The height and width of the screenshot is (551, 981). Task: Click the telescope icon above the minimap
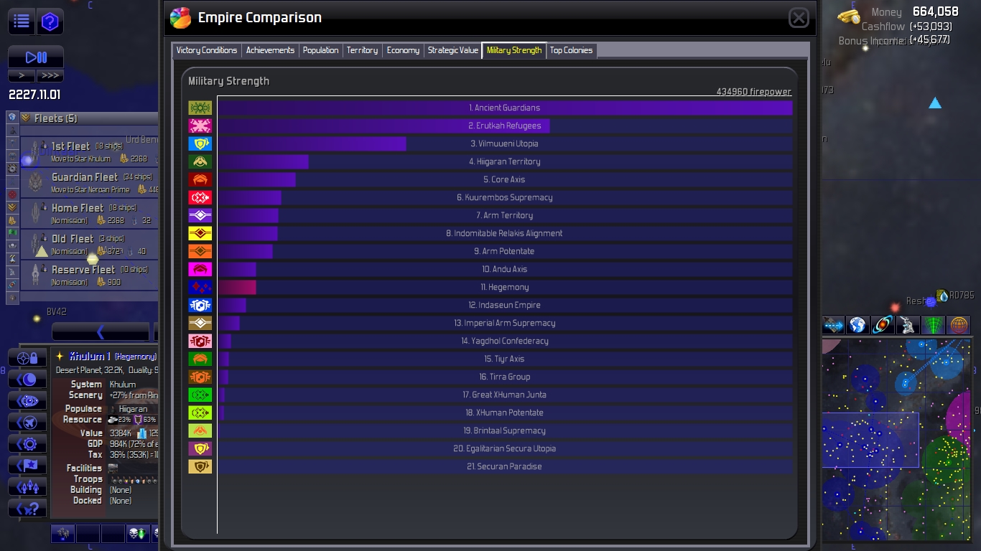(908, 325)
